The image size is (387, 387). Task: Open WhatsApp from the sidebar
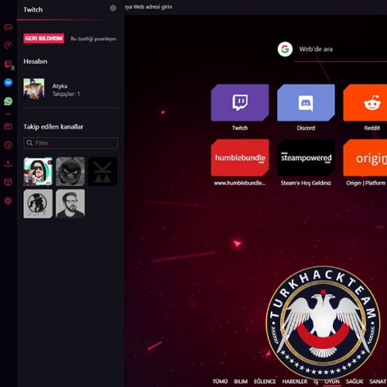pos(9,101)
